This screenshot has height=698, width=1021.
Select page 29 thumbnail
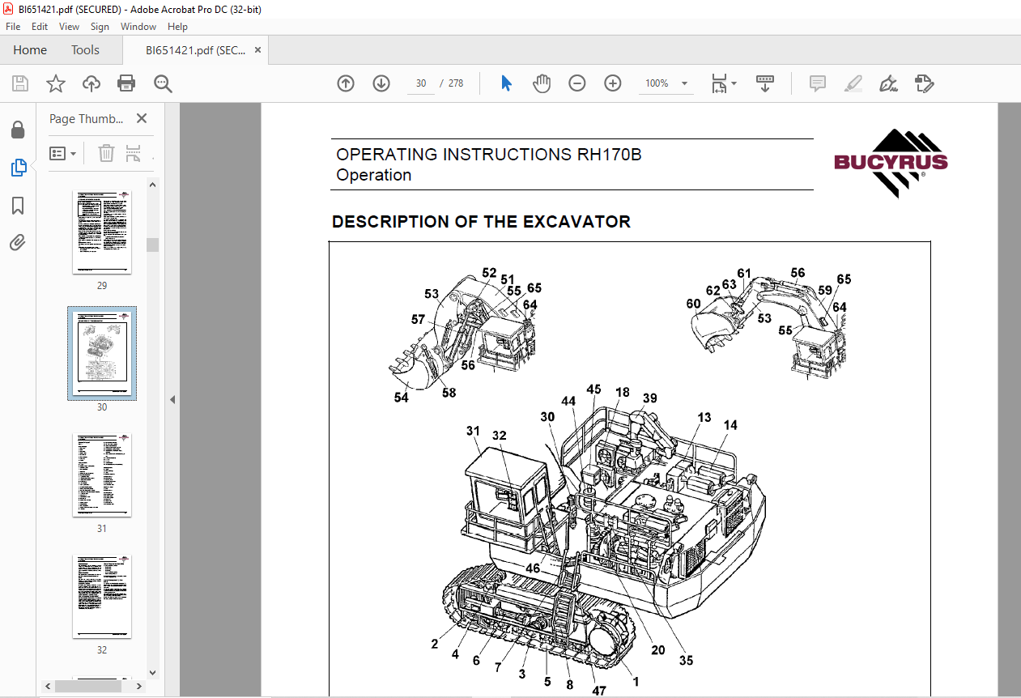pos(102,232)
